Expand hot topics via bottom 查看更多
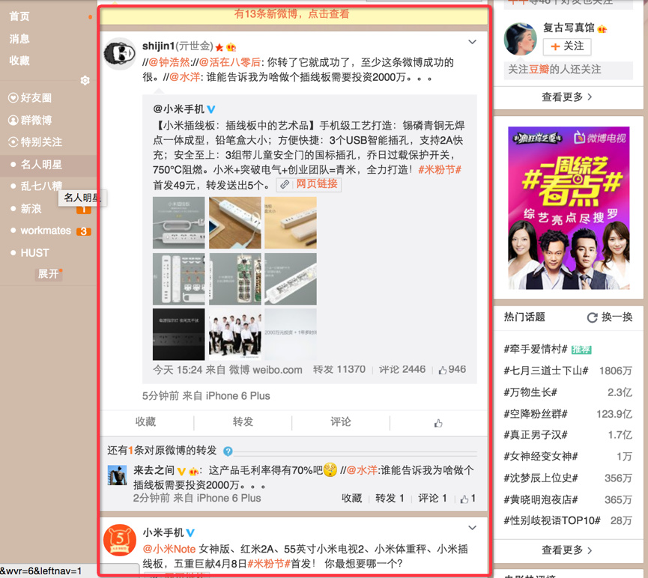648x578 pixels. pyautogui.click(x=567, y=550)
